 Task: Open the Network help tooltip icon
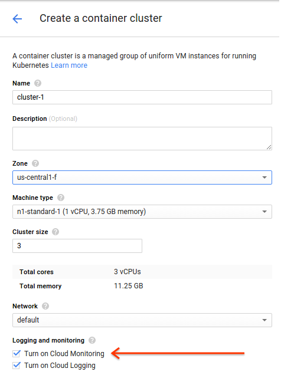tap(45, 306)
